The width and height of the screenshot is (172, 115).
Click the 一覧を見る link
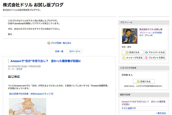pos(161,113)
